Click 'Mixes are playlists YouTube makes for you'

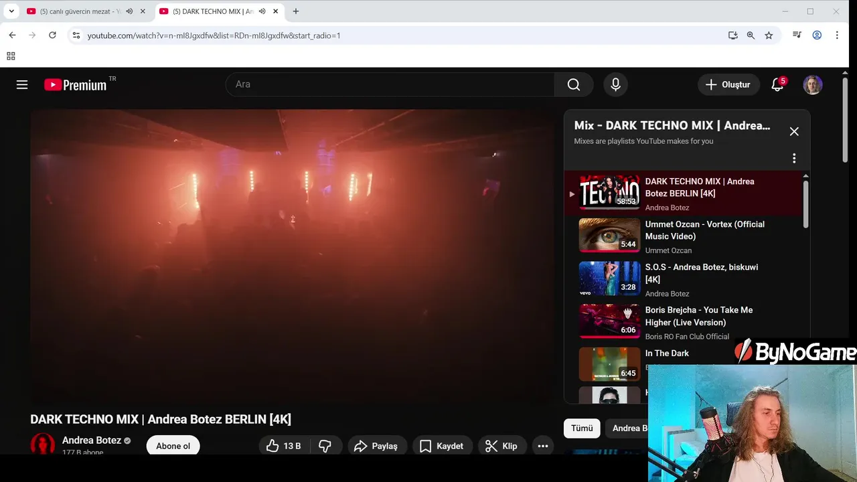643,141
